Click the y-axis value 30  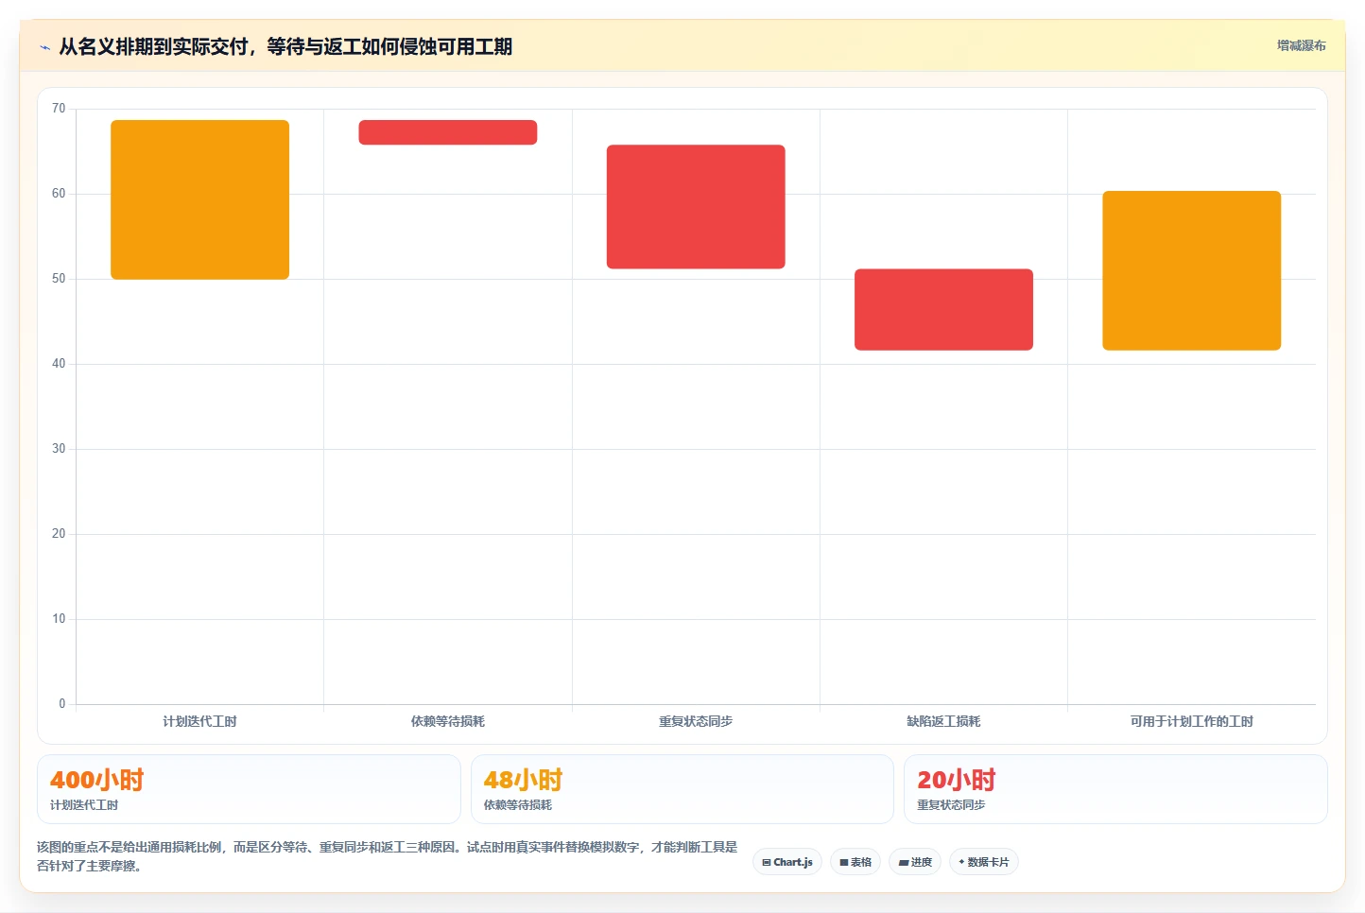pos(59,449)
